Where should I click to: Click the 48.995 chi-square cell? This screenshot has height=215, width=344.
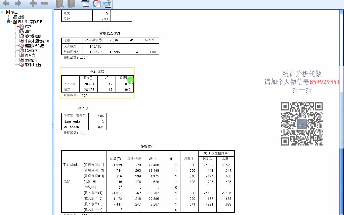pos(114,52)
